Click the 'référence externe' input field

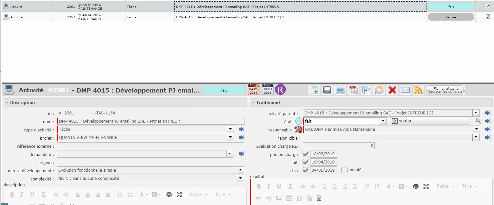click(150, 146)
